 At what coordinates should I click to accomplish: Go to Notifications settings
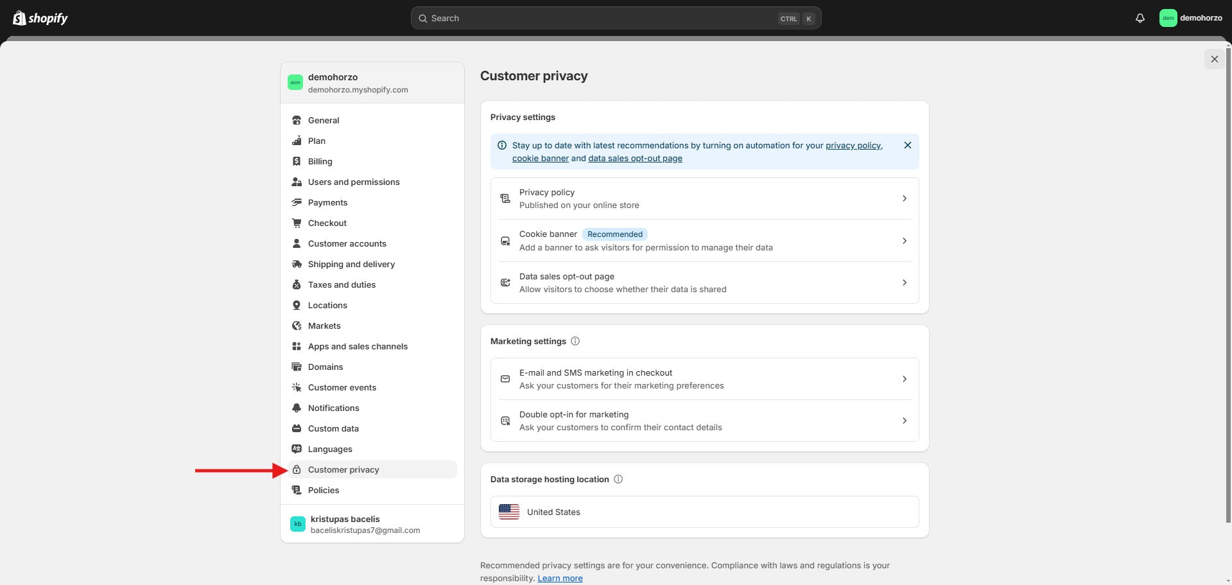point(333,408)
